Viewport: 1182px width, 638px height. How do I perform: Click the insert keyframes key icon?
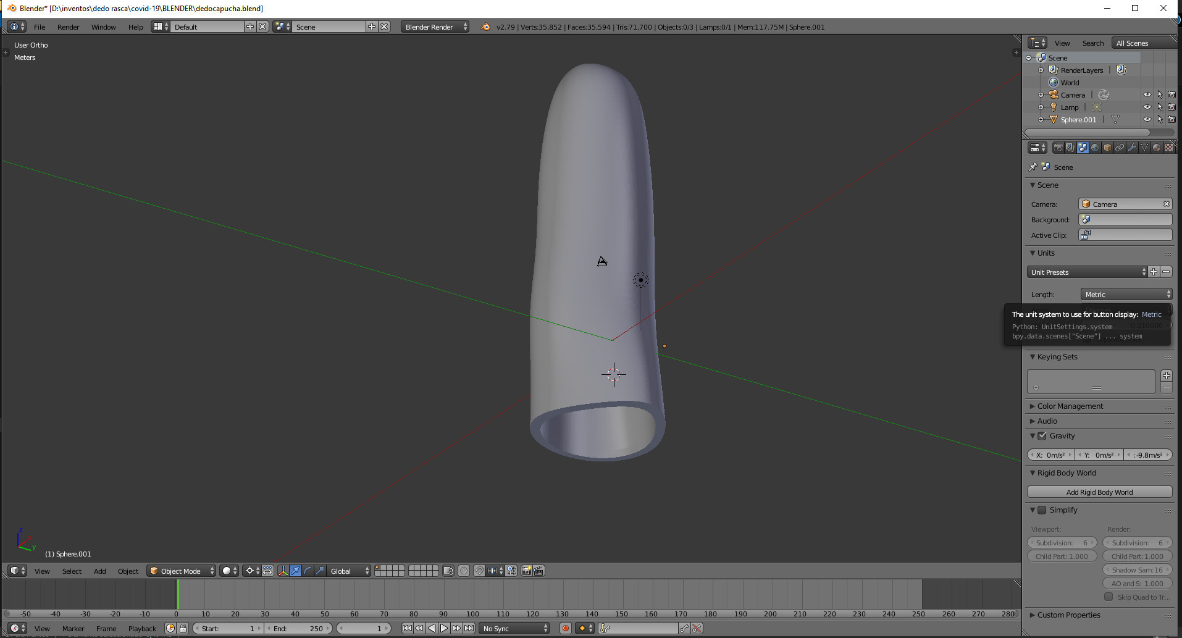click(684, 628)
